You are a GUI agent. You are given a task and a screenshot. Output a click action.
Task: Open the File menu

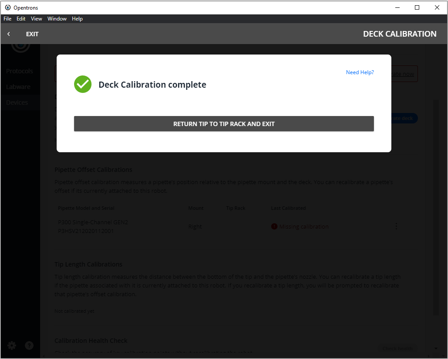tap(7, 19)
